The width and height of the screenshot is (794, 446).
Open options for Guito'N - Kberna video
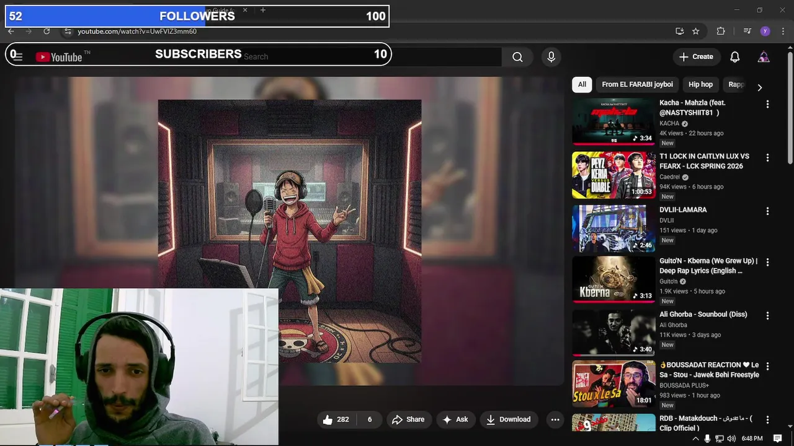pyautogui.click(x=767, y=263)
